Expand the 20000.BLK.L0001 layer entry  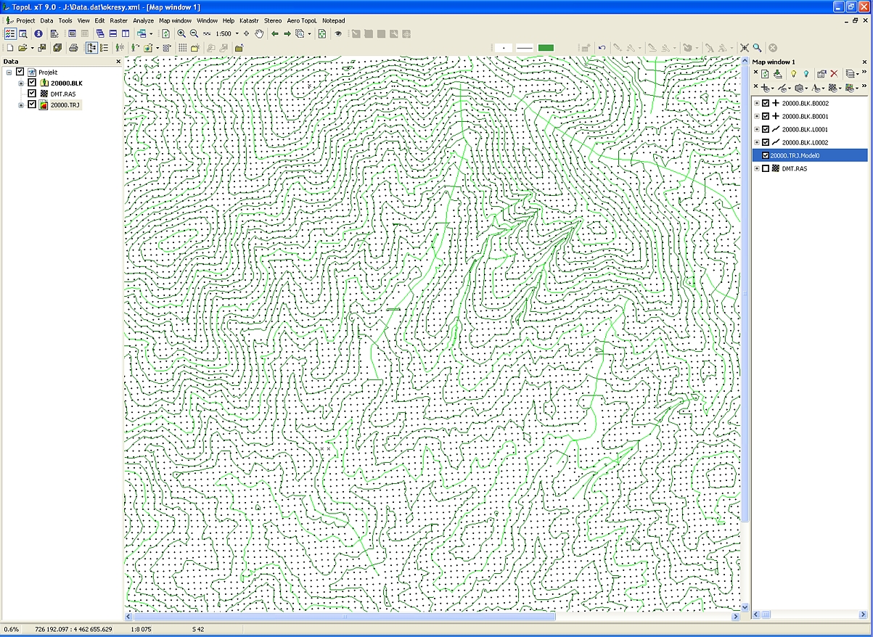pos(757,129)
